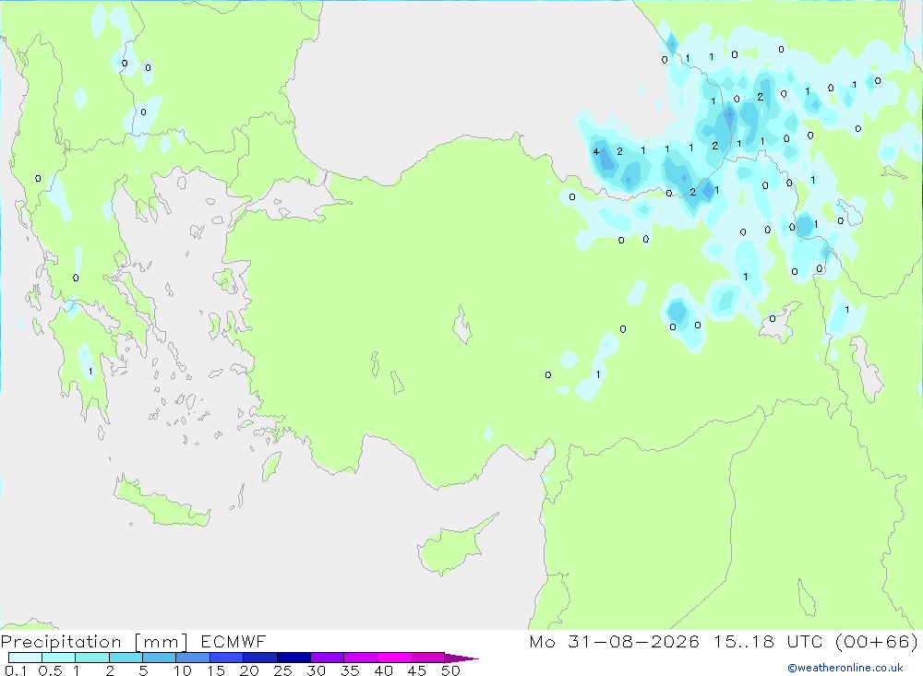Click the '15..18 UTC' time range text

pos(768,641)
